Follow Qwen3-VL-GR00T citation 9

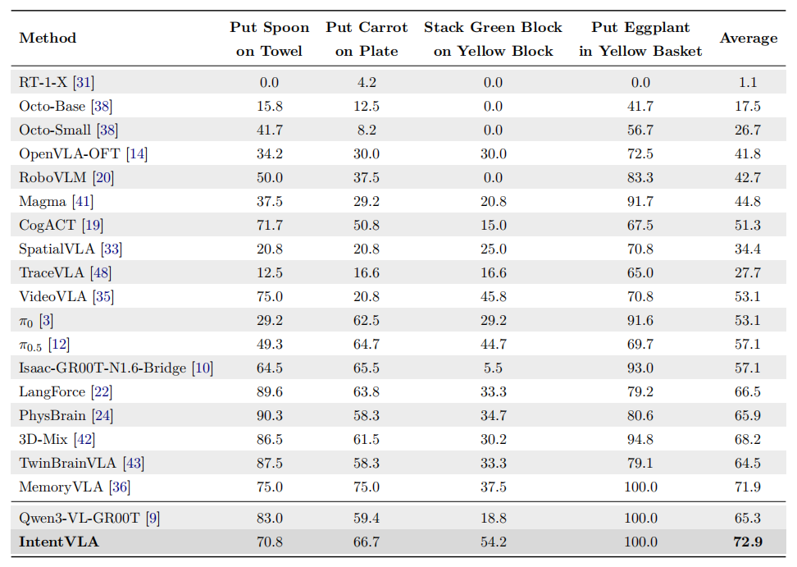tap(153, 519)
